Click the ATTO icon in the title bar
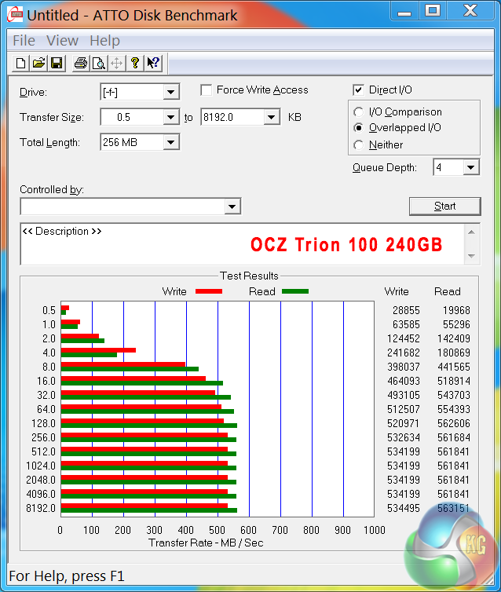 15,15
